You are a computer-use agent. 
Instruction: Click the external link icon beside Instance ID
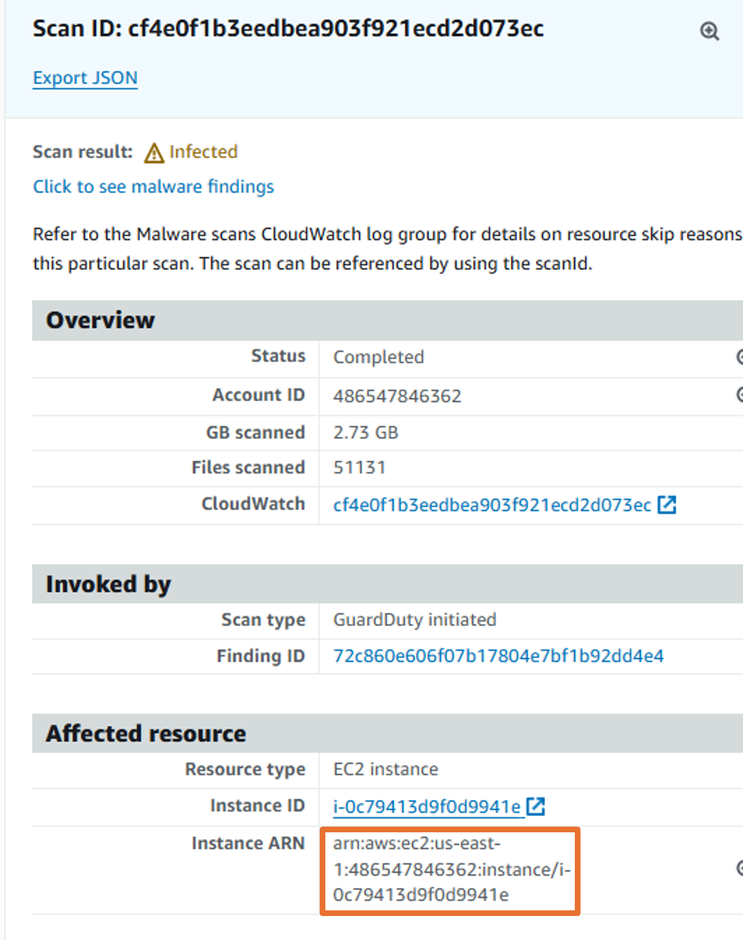535,806
